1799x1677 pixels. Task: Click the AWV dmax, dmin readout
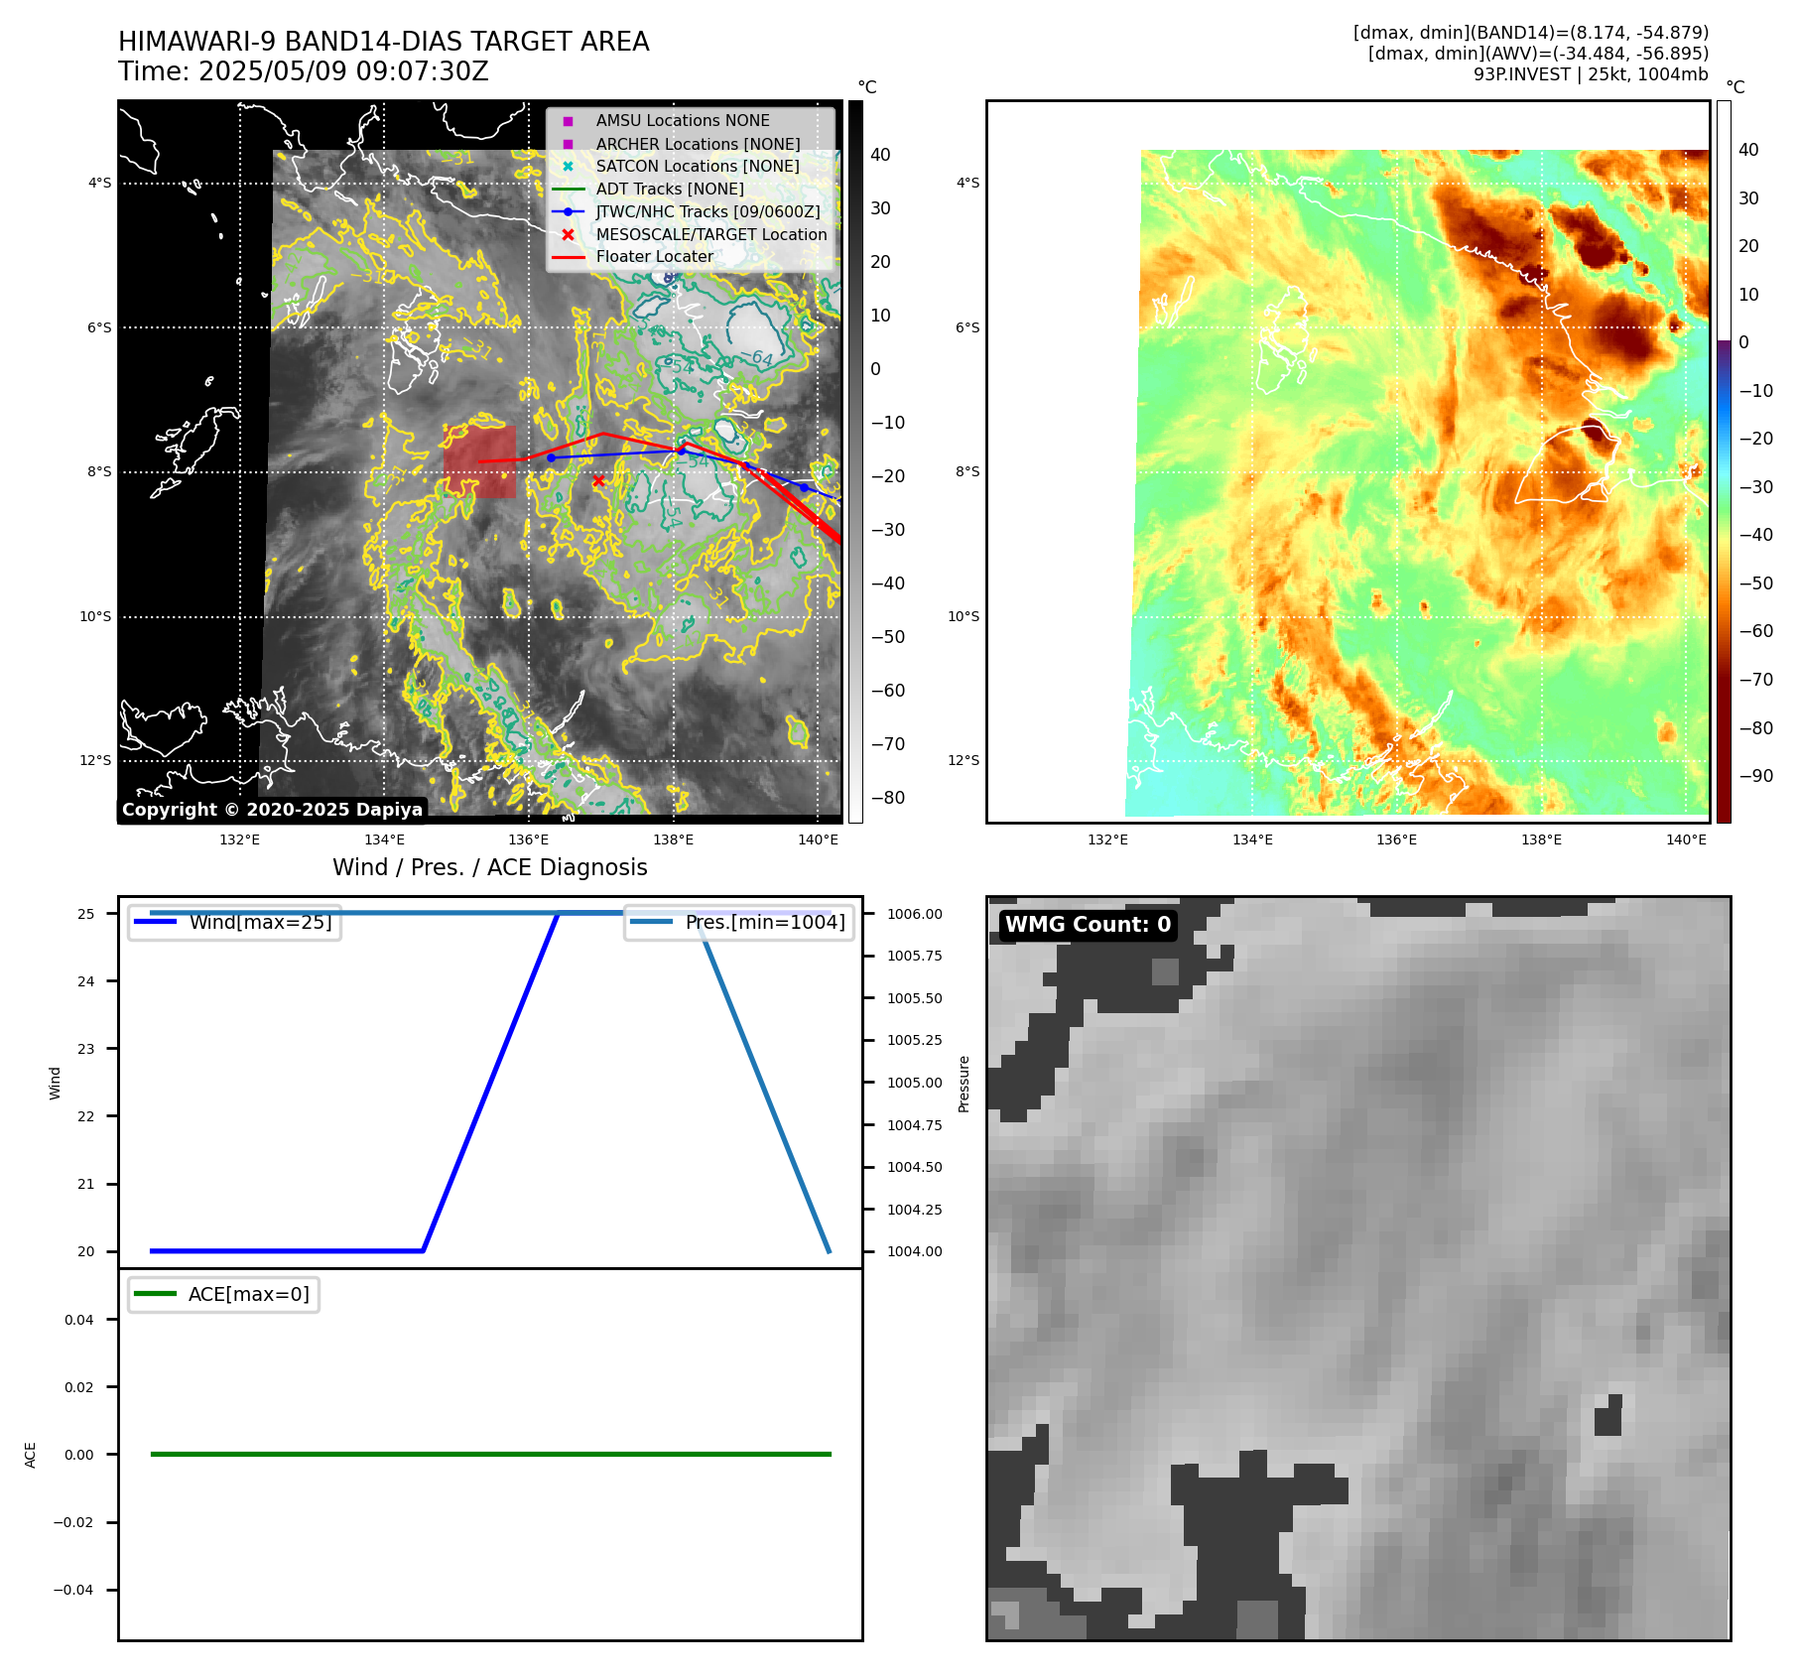tap(1538, 54)
